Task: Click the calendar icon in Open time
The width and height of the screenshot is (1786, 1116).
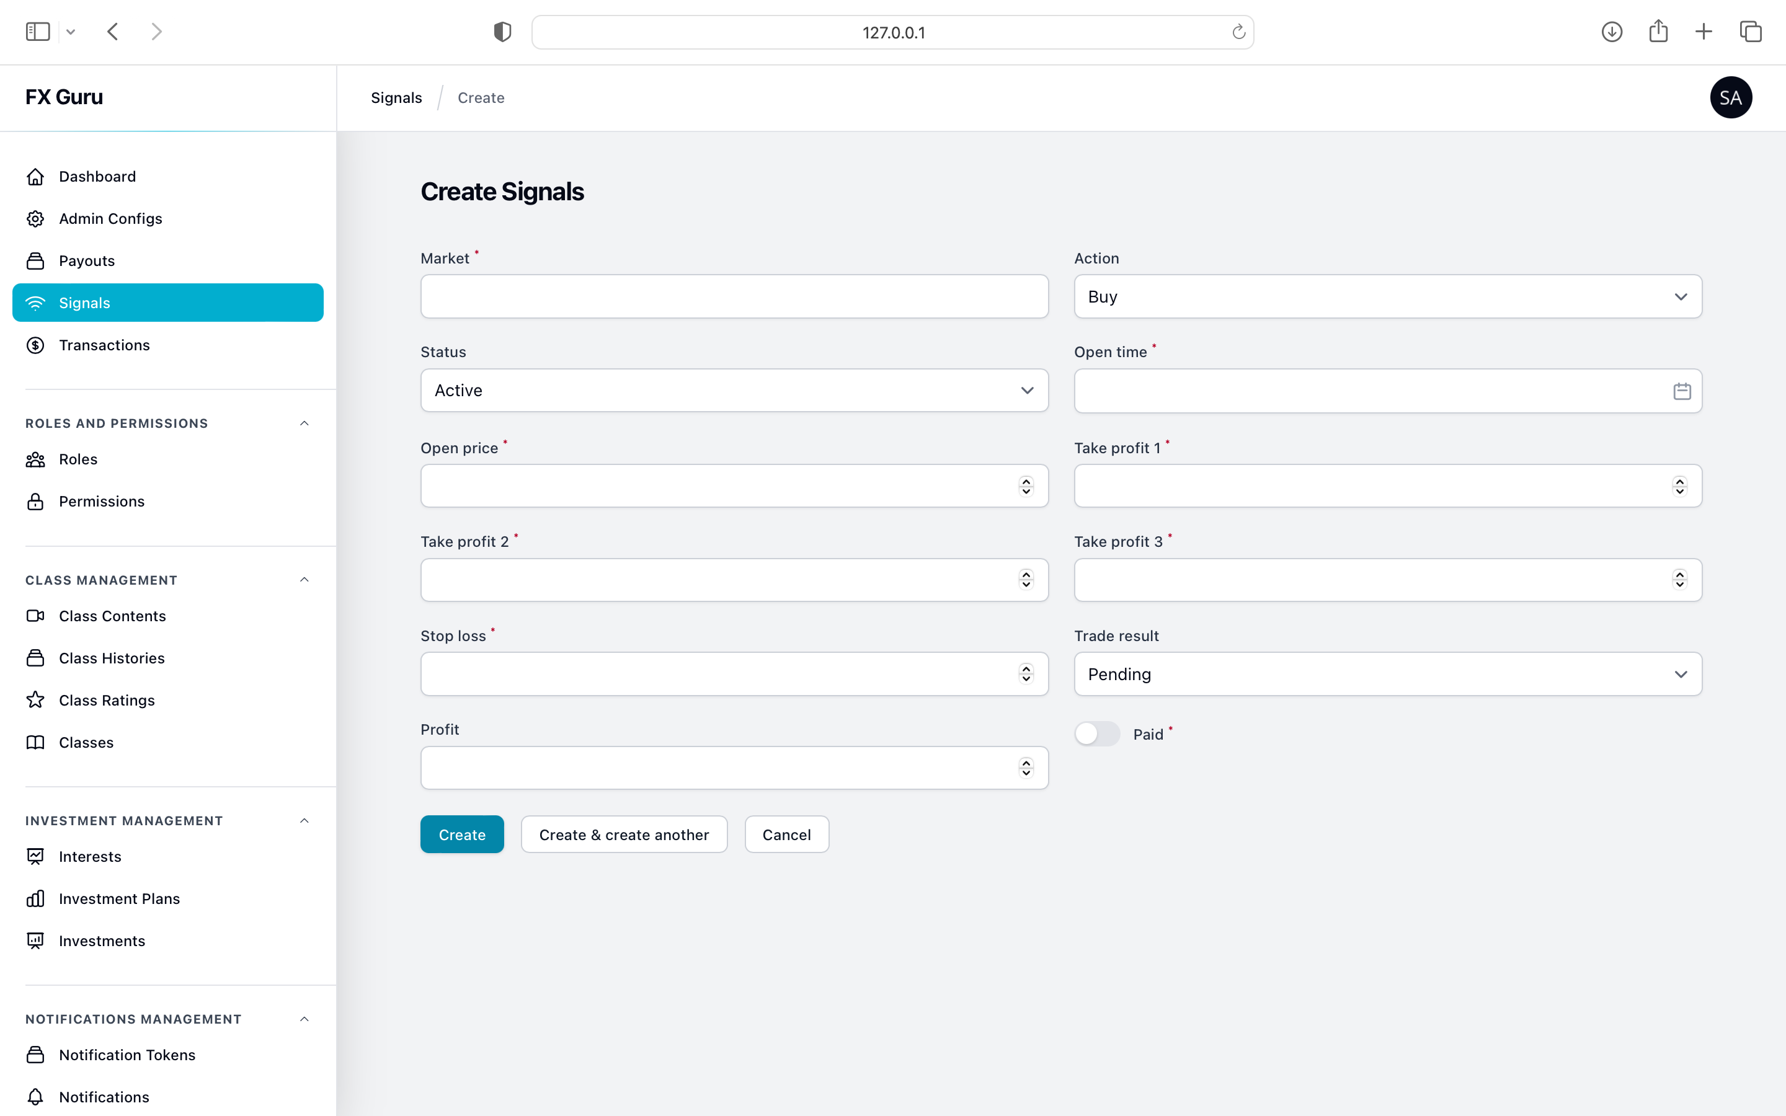Action: pyautogui.click(x=1681, y=391)
